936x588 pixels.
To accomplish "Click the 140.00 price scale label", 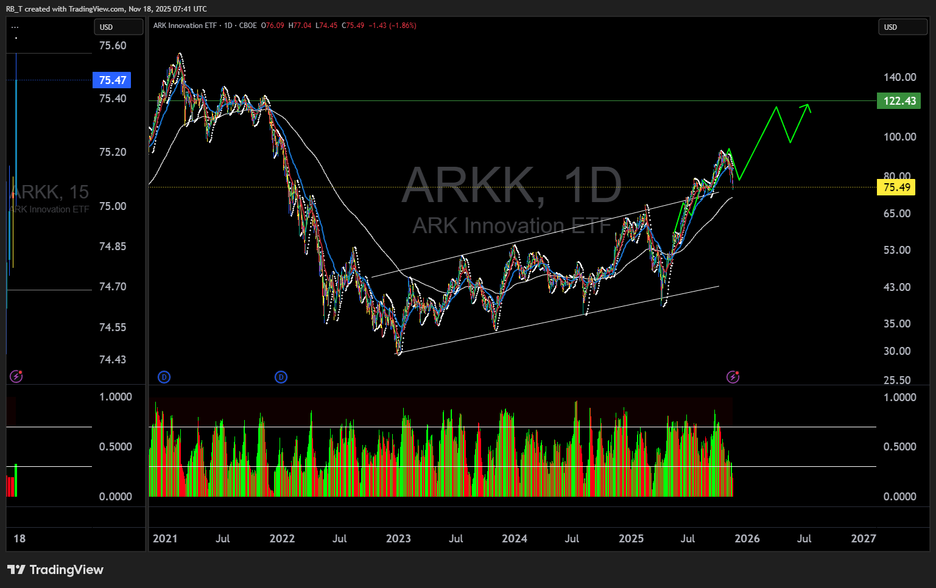I will pos(899,77).
